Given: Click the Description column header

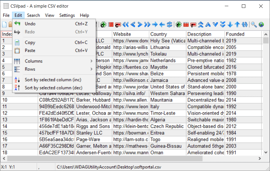Looking at the screenshot, I should pyautogui.click(x=205, y=34).
